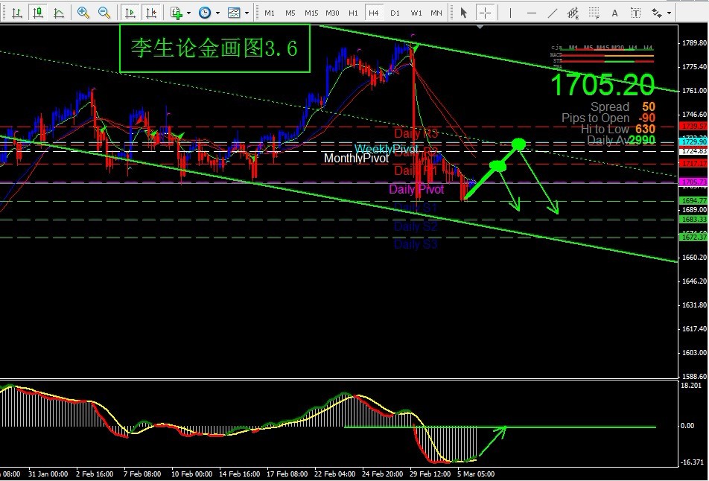Select the MN monthly timeframe button
Viewport: 709px width, 481px height.
click(436, 13)
